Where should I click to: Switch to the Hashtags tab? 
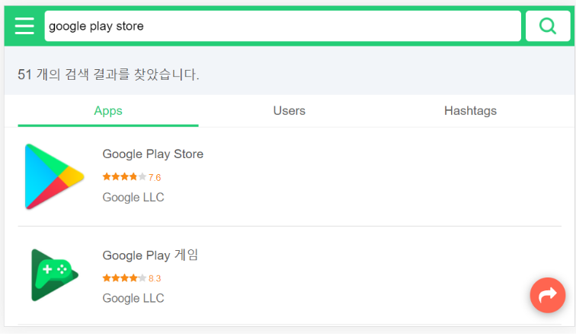470,111
